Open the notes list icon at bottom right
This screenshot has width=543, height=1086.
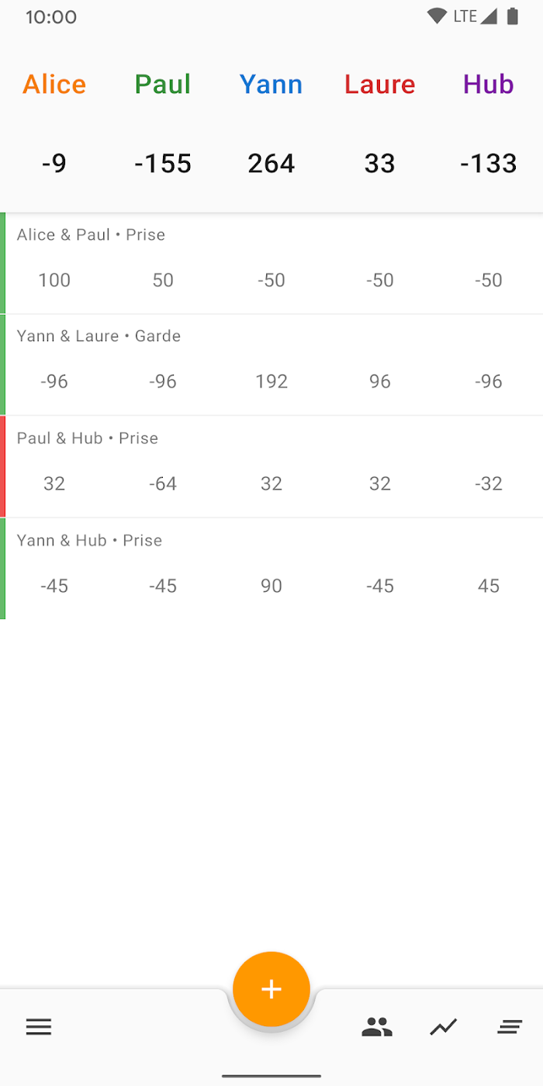pyautogui.click(x=510, y=1028)
